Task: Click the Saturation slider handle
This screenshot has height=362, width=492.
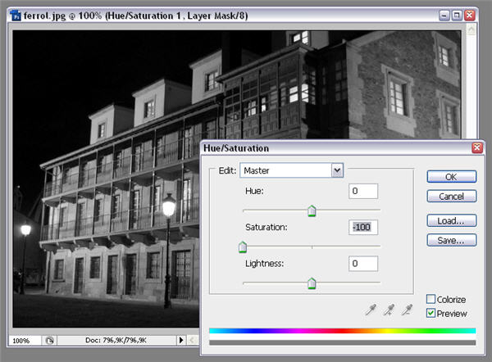Action: click(x=242, y=247)
